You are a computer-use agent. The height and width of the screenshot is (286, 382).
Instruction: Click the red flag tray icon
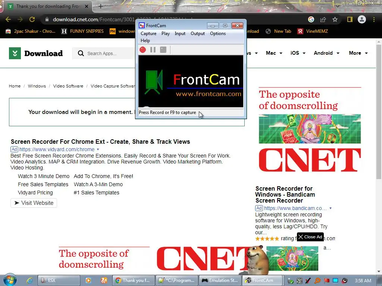[x=326, y=280]
